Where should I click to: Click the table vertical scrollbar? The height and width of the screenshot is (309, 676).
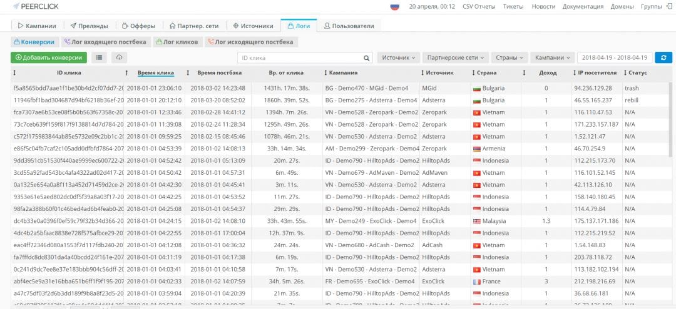(670, 119)
